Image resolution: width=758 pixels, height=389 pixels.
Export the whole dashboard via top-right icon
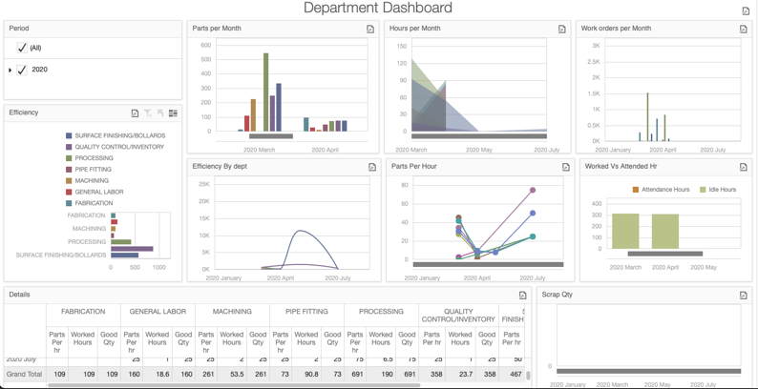(746, 11)
